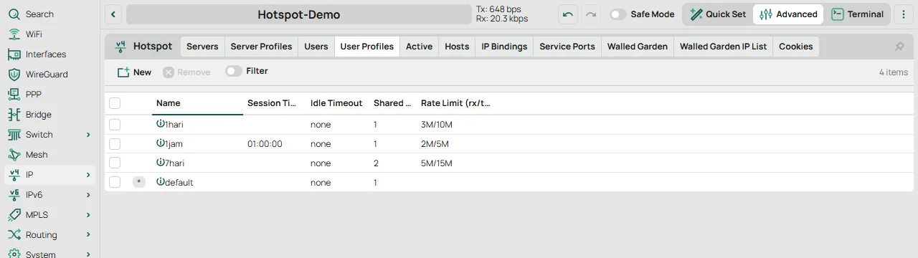Open the Active tab
This screenshot has width=918, height=258.
pyautogui.click(x=419, y=47)
